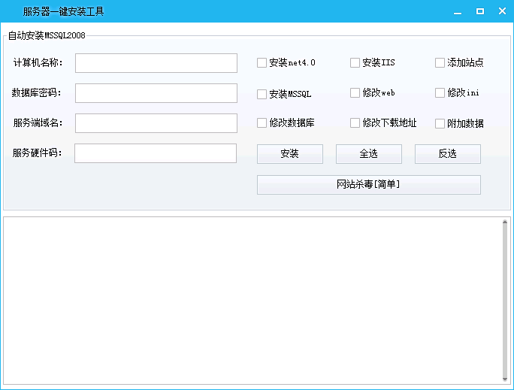This screenshot has width=514, height=390.
Task: Click inside the empty log output area
Action: click(x=252, y=301)
